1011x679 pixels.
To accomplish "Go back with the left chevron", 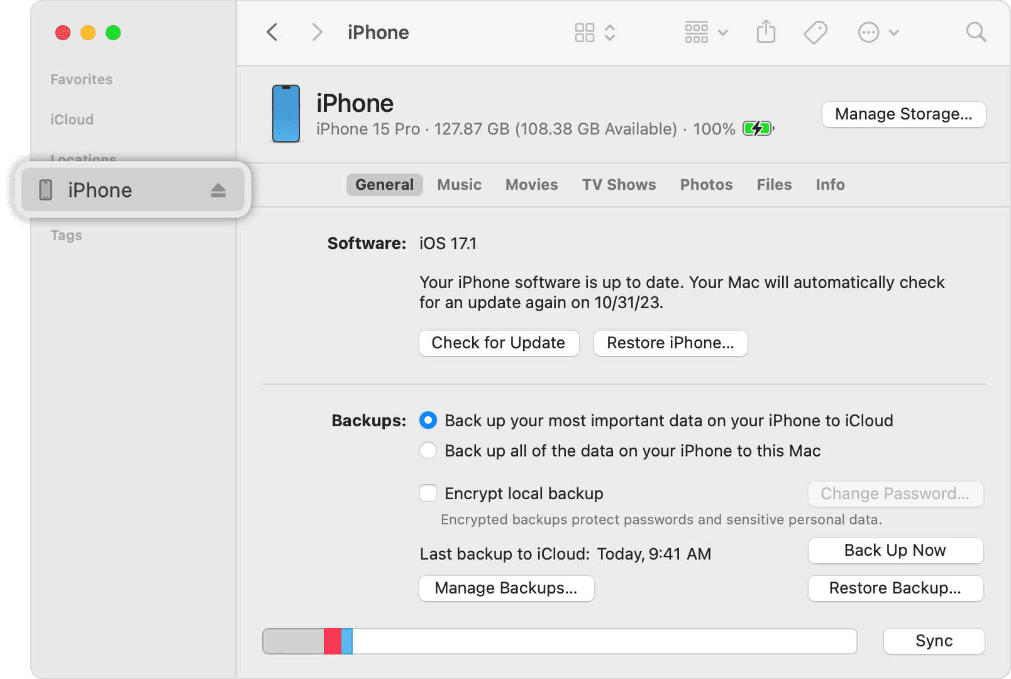I will 272,32.
